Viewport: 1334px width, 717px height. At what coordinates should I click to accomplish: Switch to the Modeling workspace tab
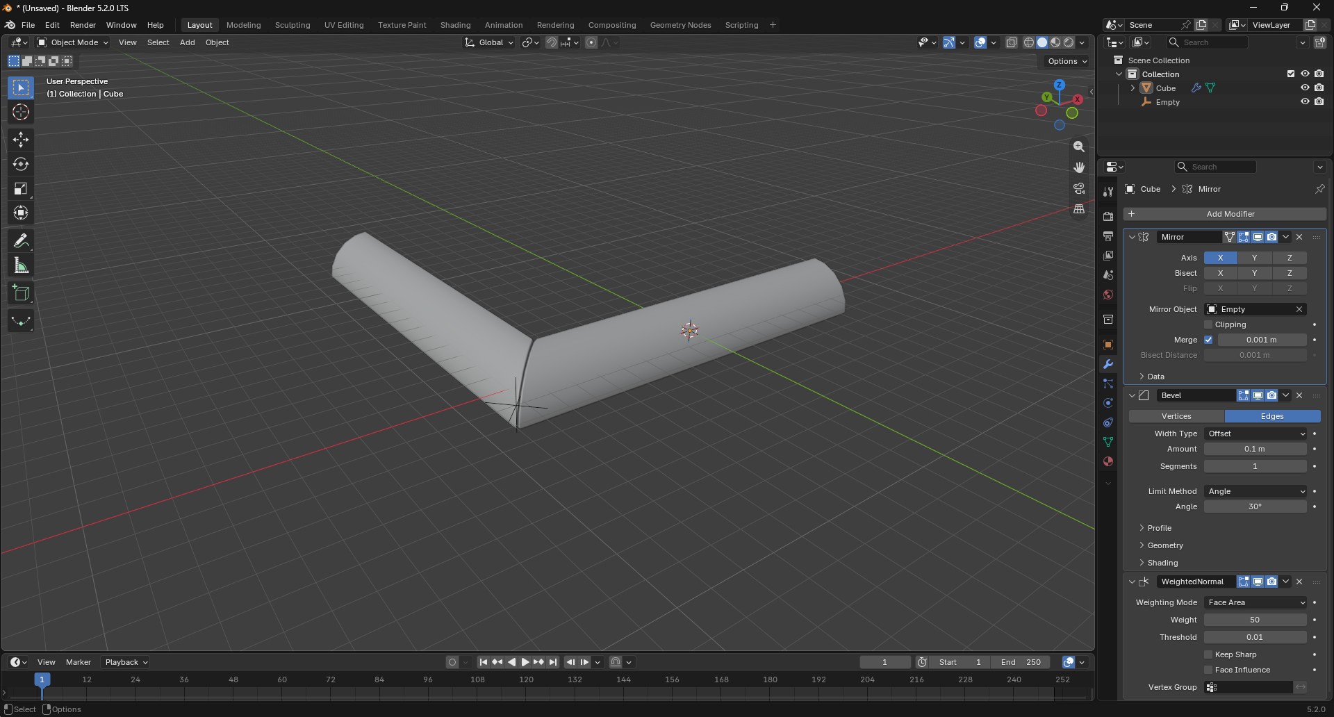[243, 25]
